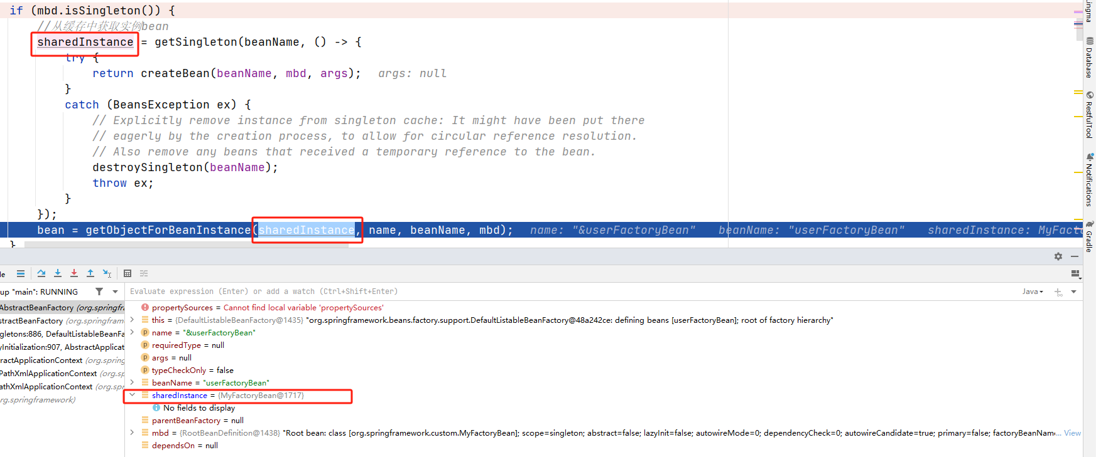Click the Evaluate expression input field

click(572, 292)
